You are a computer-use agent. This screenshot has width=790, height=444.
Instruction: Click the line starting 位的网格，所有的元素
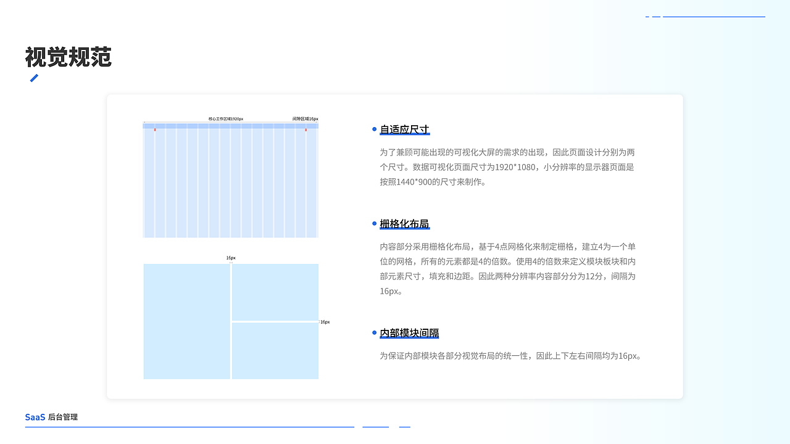pyautogui.click(x=507, y=261)
